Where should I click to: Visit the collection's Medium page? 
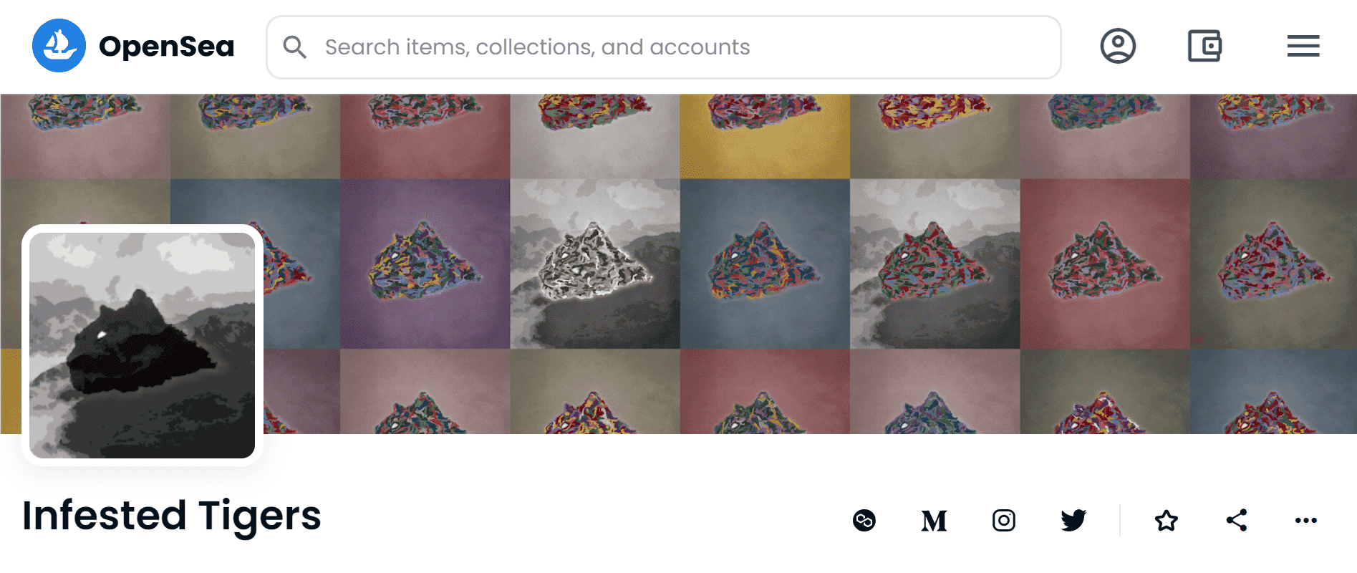pyautogui.click(x=934, y=520)
